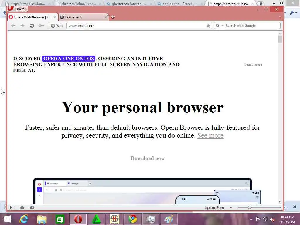Close the Downloads tab

[x=105, y=17]
